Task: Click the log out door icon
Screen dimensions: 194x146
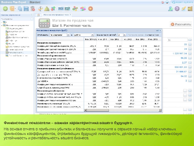Action: [x=190, y=9]
